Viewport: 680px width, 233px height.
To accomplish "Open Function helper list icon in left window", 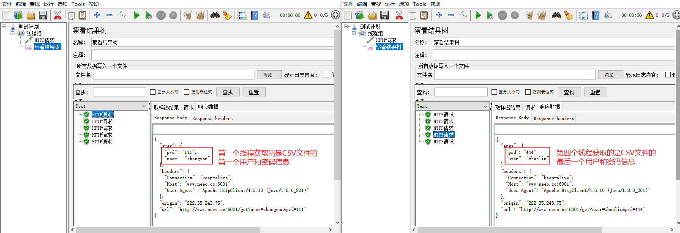I will tap(242, 15).
